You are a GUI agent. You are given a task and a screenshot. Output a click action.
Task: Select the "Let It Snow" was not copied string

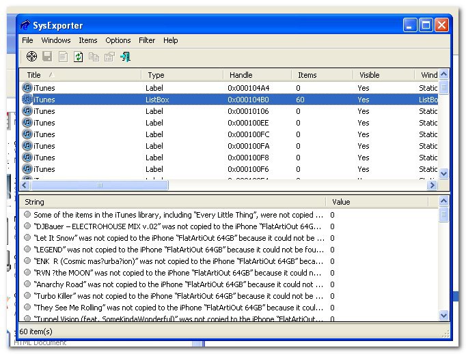point(178,238)
